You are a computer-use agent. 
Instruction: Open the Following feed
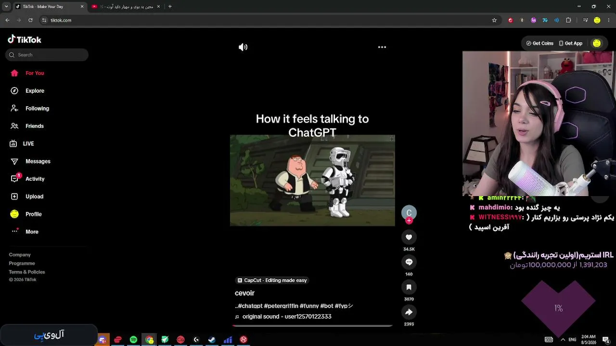(x=30, y=109)
